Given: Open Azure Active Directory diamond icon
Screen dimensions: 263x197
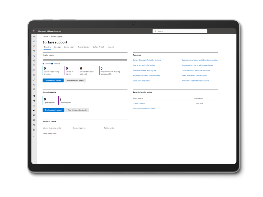Looking at the screenshot, I should (34, 111).
